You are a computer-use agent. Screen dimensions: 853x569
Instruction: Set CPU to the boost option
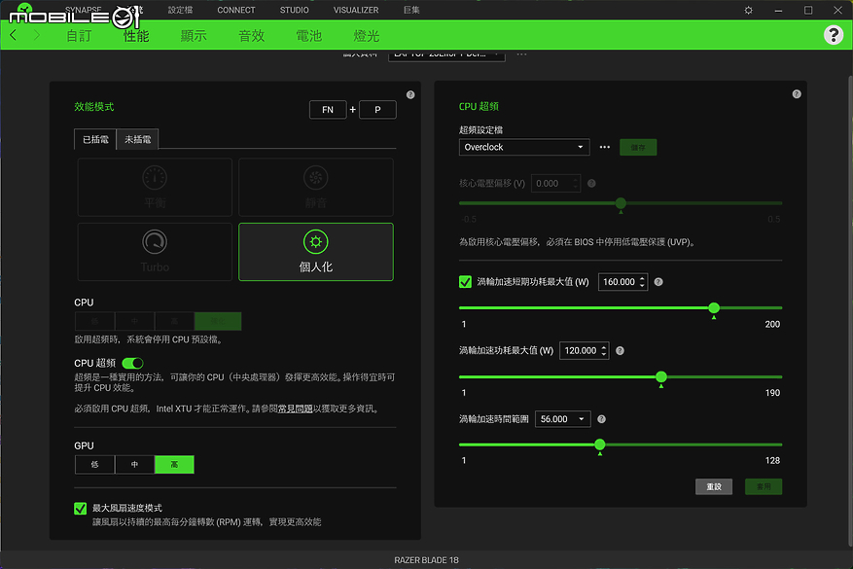click(218, 322)
